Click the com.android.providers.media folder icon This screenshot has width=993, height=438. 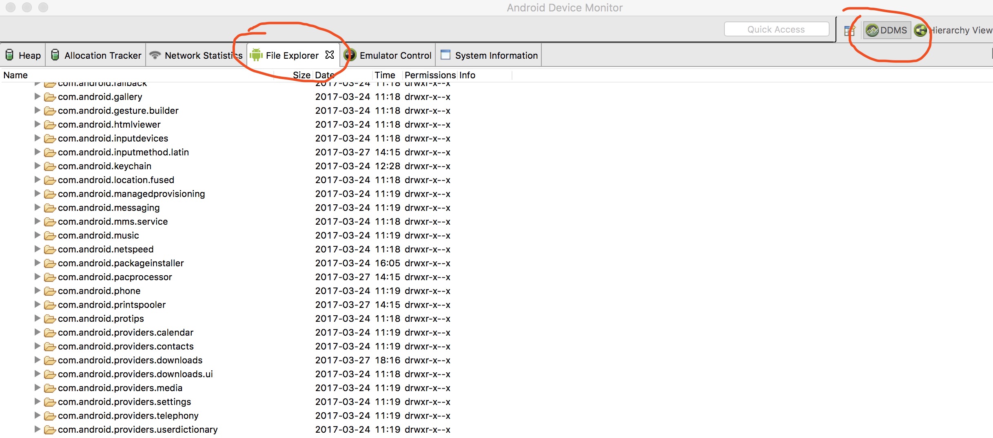(50, 388)
